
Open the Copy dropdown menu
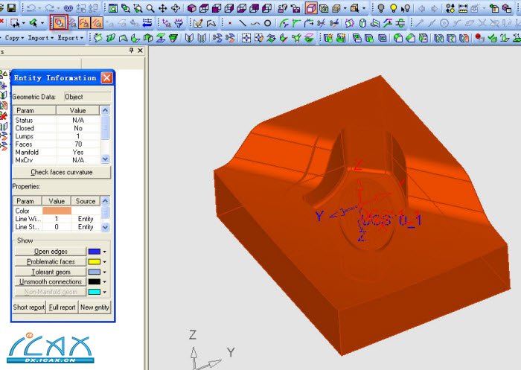[x=14, y=37]
